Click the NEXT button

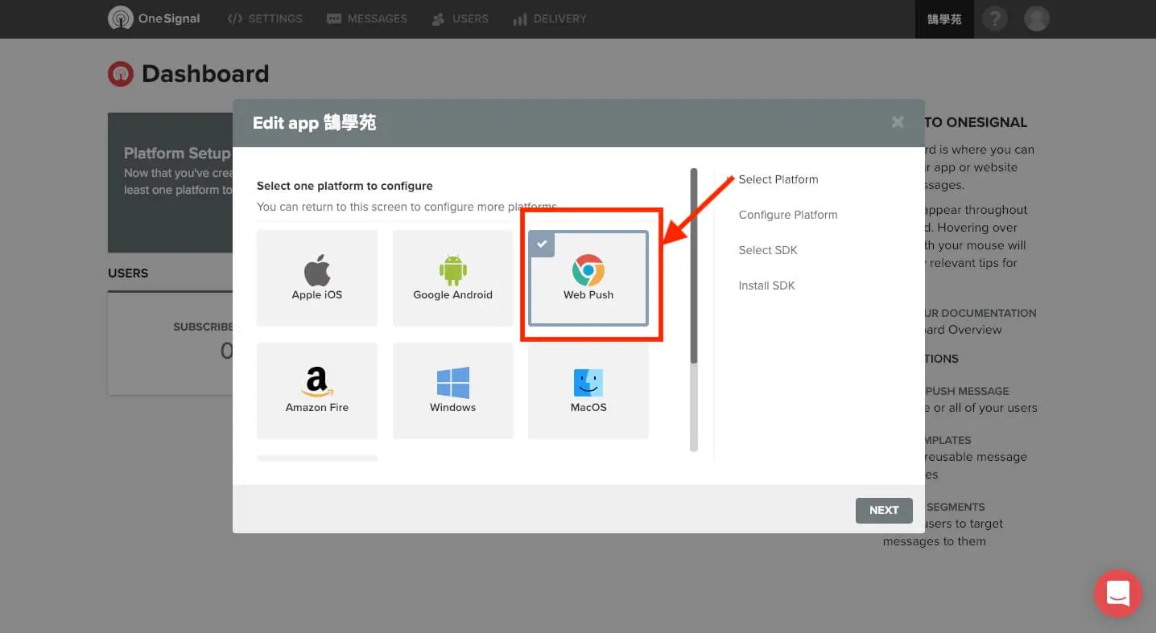tap(884, 510)
